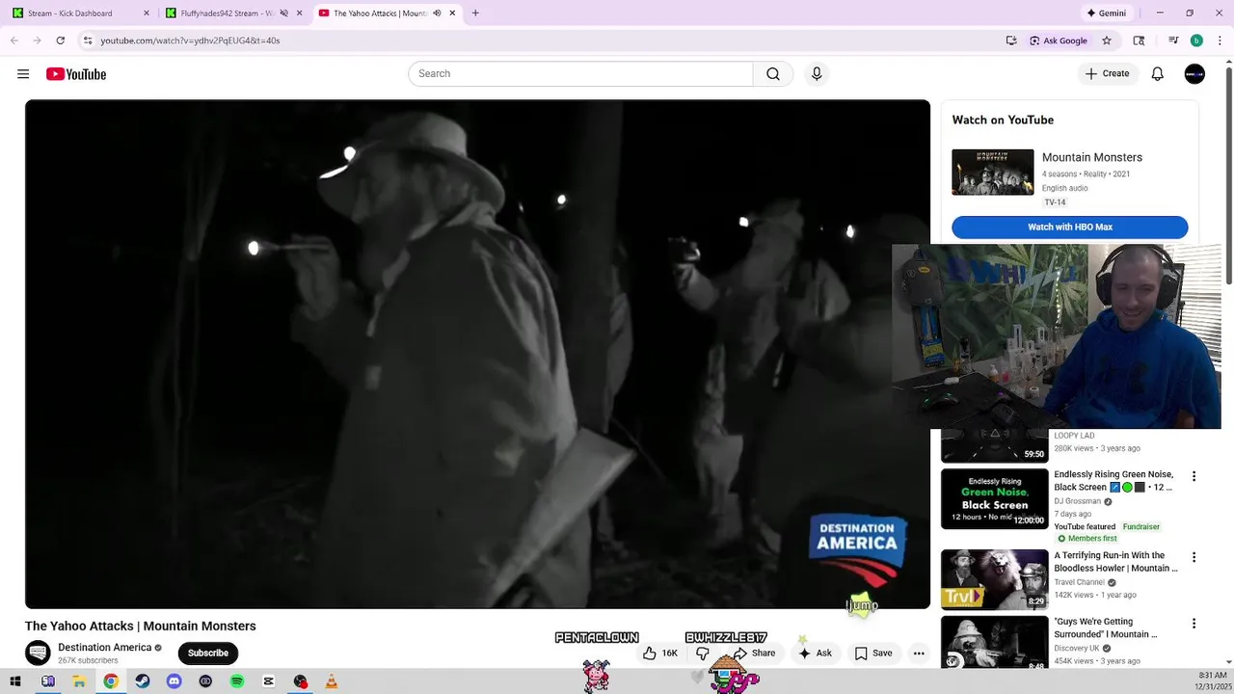Open Chrome media controls icon

pos(1173,40)
